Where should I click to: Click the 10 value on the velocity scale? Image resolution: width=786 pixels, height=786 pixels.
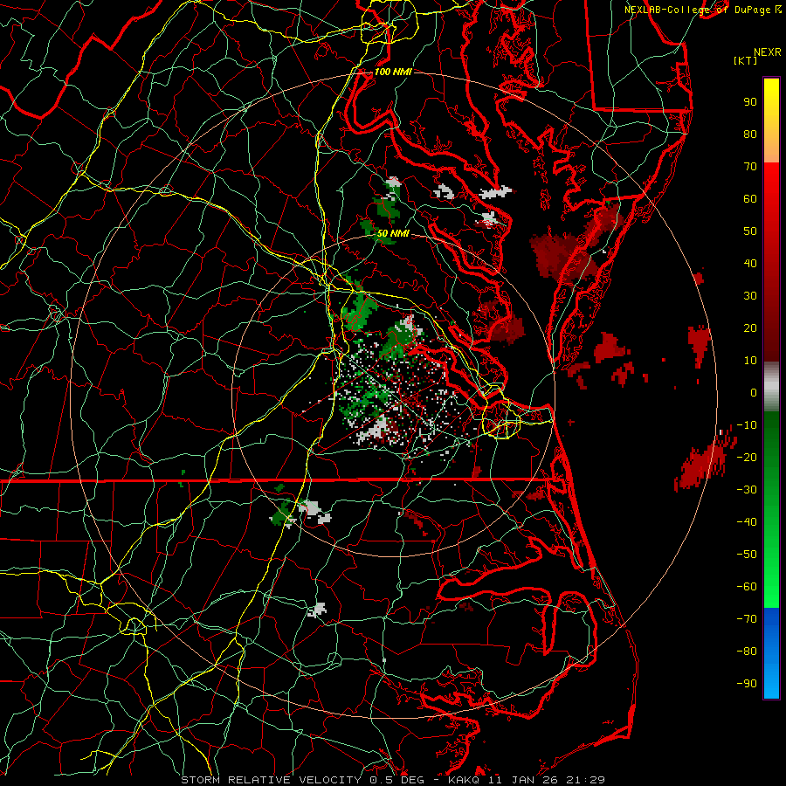750,361
